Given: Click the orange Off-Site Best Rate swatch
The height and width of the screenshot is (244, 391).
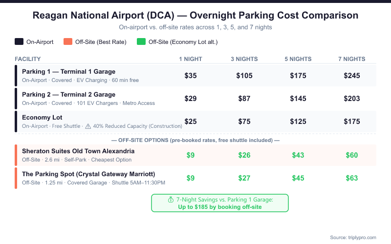Looking at the screenshot, I should tap(68, 42).
